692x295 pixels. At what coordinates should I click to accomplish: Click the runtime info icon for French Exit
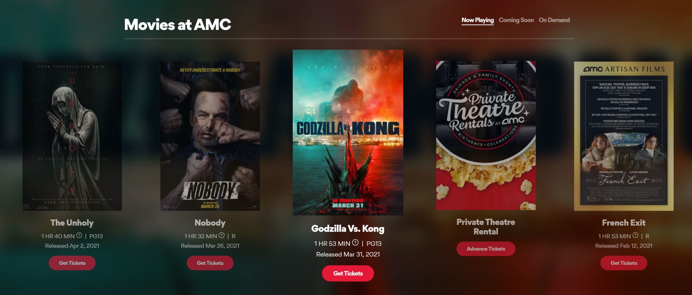click(636, 235)
